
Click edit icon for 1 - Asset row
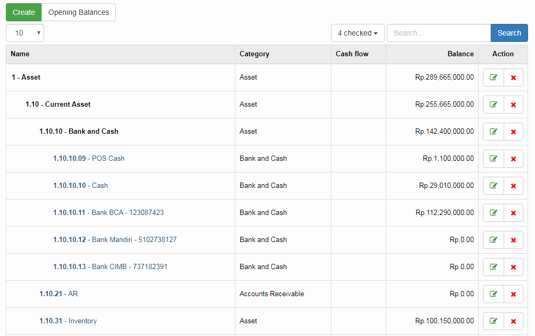point(493,77)
